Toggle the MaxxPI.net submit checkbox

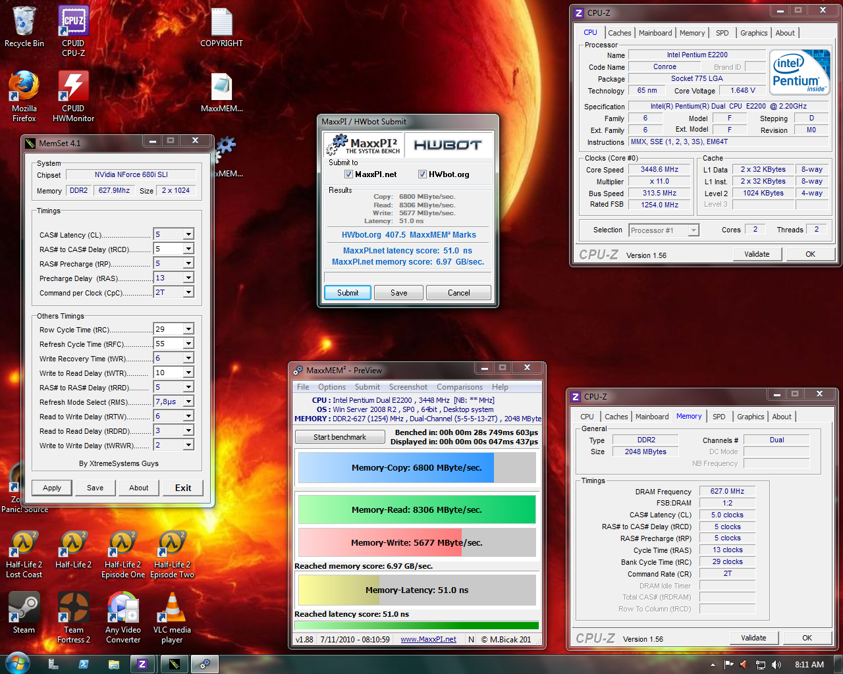click(348, 174)
